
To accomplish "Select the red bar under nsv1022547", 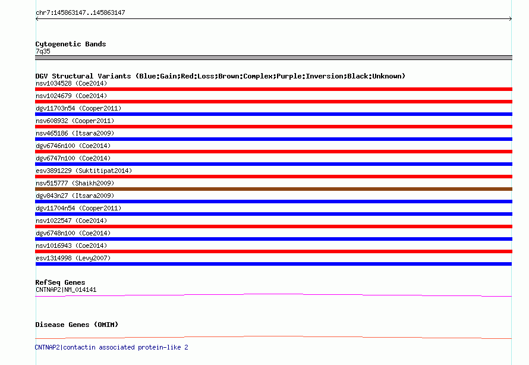I will tap(273, 226).
